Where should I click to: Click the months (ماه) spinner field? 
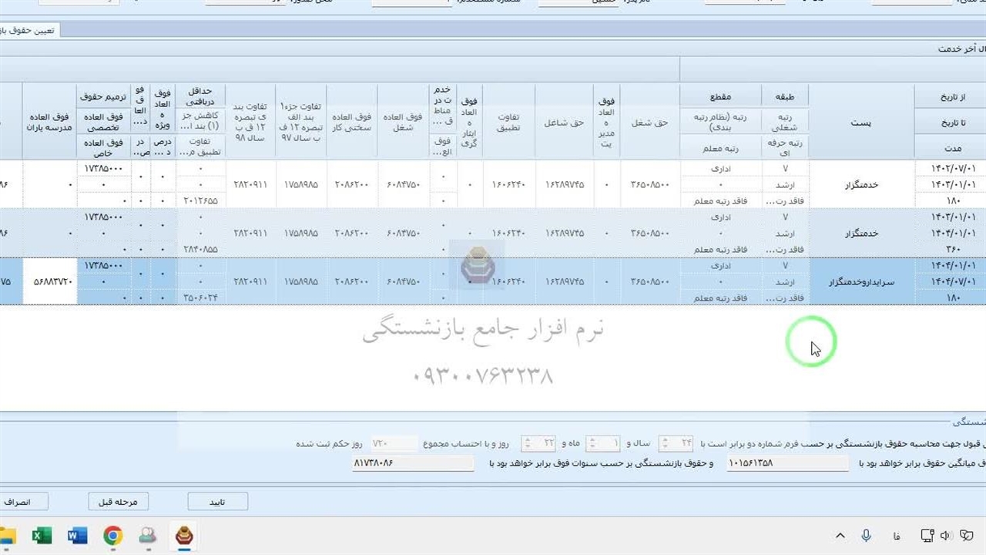click(603, 443)
